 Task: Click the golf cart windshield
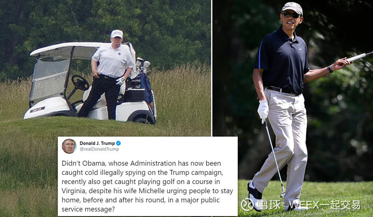50,79
